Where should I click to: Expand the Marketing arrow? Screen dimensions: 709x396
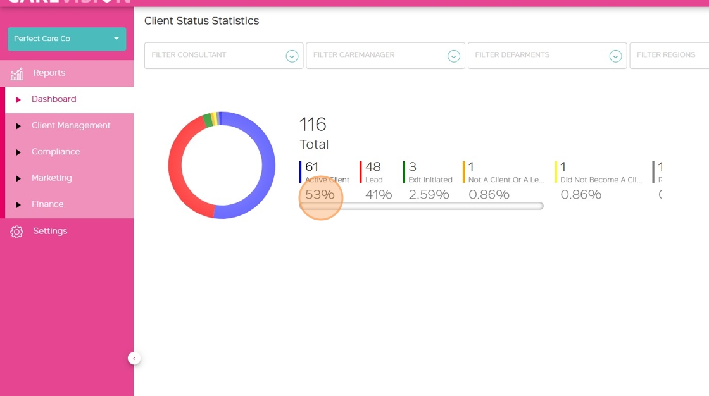tap(18, 178)
